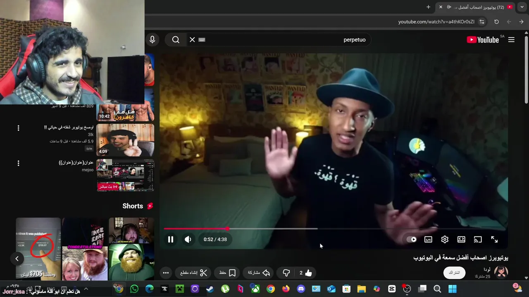Open the CONGRATULATIONS Short thumbnail

(x=85, y=249)
